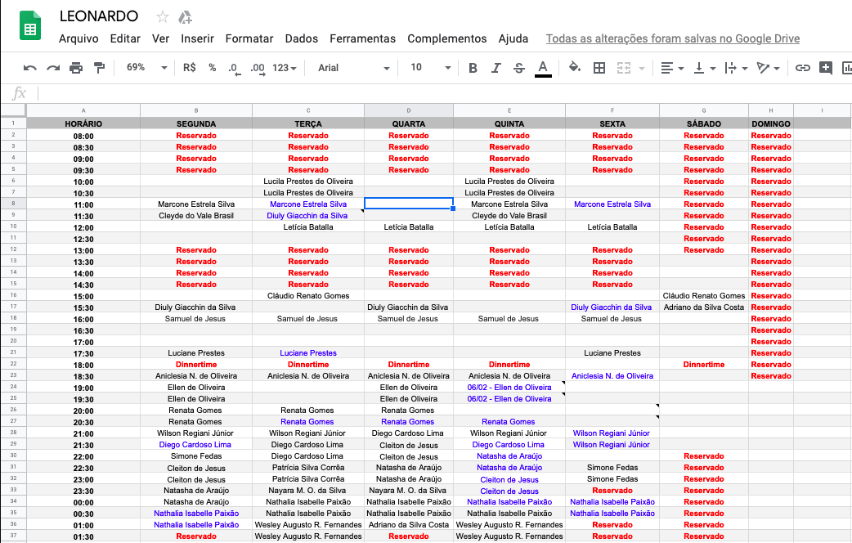Toggle bold formatting
Viewport: 852px width, 543px height.
[473, 68]
